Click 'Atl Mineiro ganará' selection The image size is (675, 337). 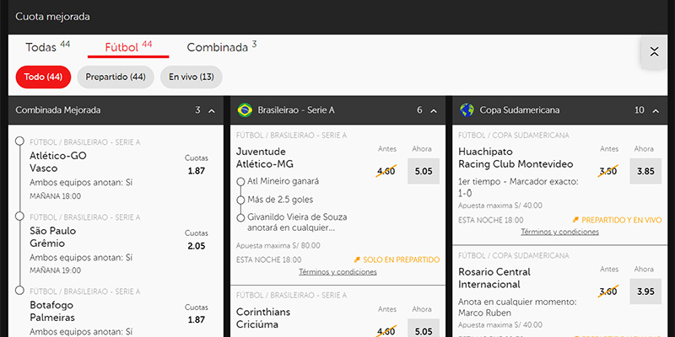pyautogui.click(x=283, y=181)
